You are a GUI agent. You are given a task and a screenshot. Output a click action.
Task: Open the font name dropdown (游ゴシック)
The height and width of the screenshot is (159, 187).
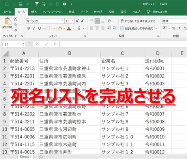(63, 21)
